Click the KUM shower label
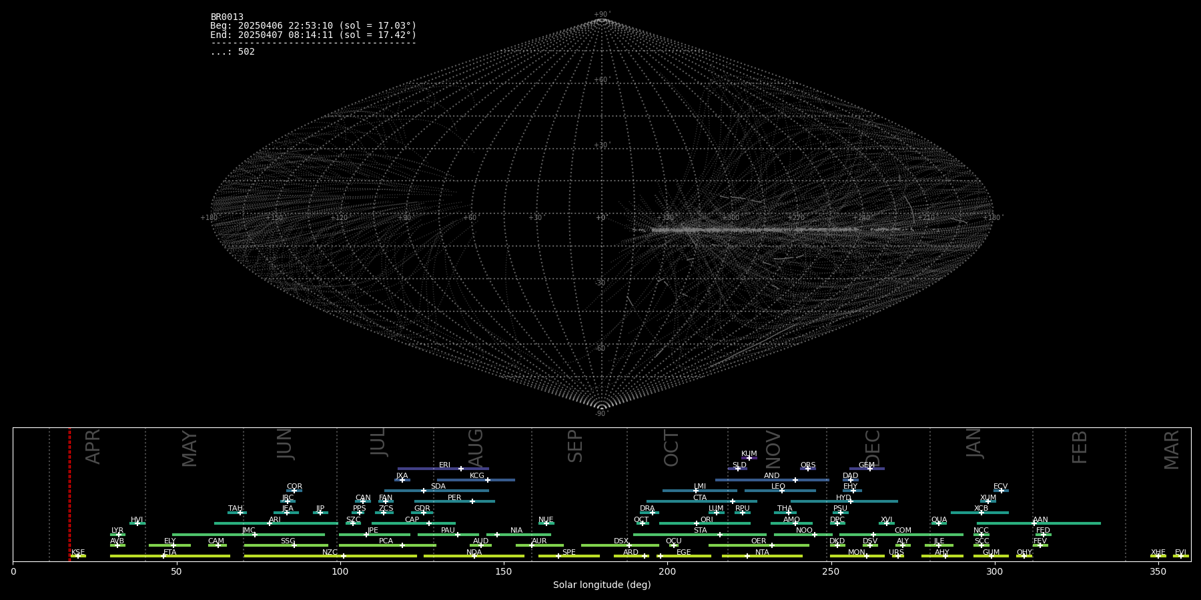This screenshot has width=1201, height=600. (749, 454)
